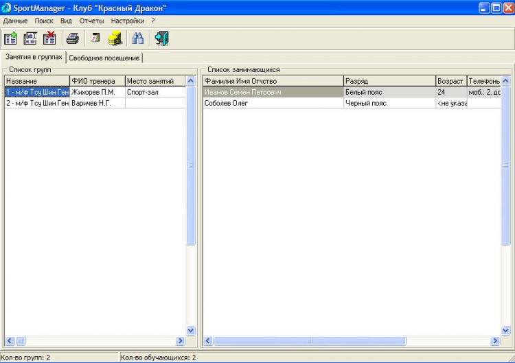Open the Данные menu

(x=15, y=21)
